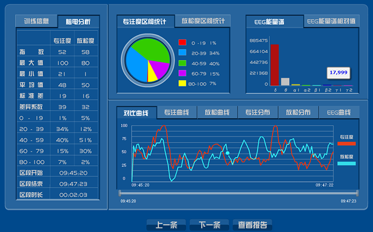Click the right handle of the time range slider
This screenshot has height=232, width=373.
pyautogui.click(x=357, y=193)
